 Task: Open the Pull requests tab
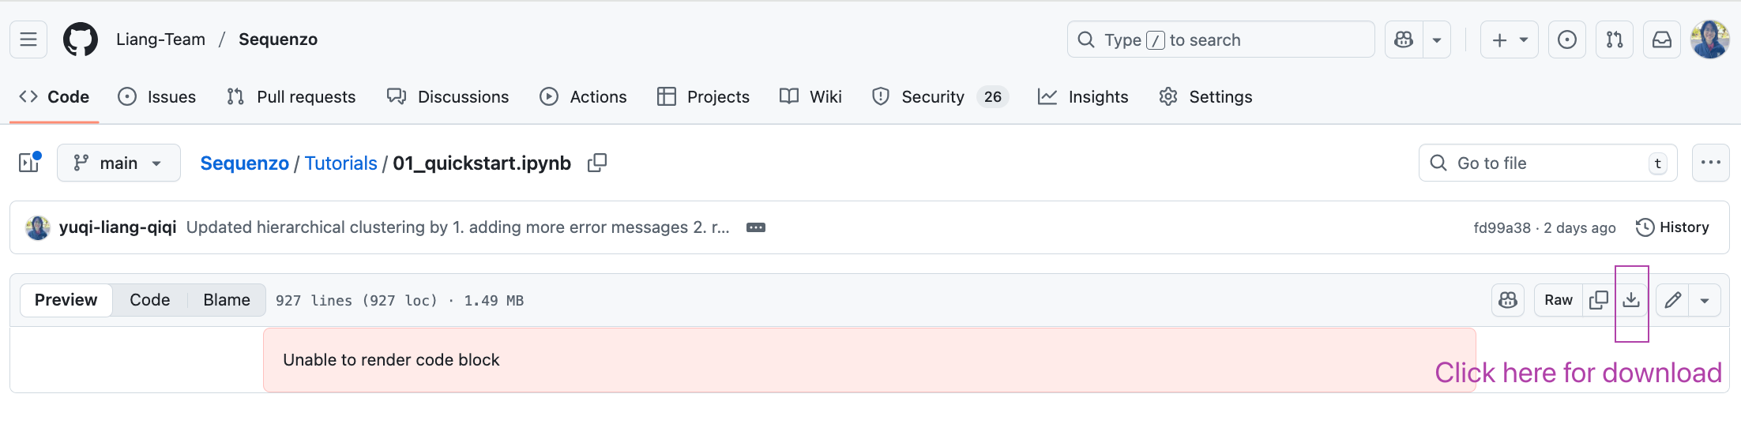point(291,96)
